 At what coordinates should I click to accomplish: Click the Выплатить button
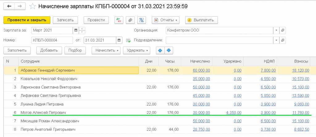[x=201, y=20]
